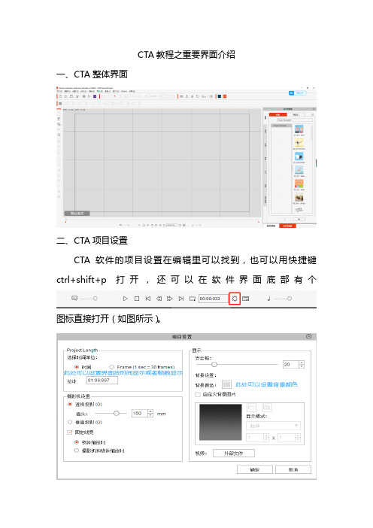Select the brown animal project thumbnail
This screenshot has height=528, width=373.
tap(299, 198)
